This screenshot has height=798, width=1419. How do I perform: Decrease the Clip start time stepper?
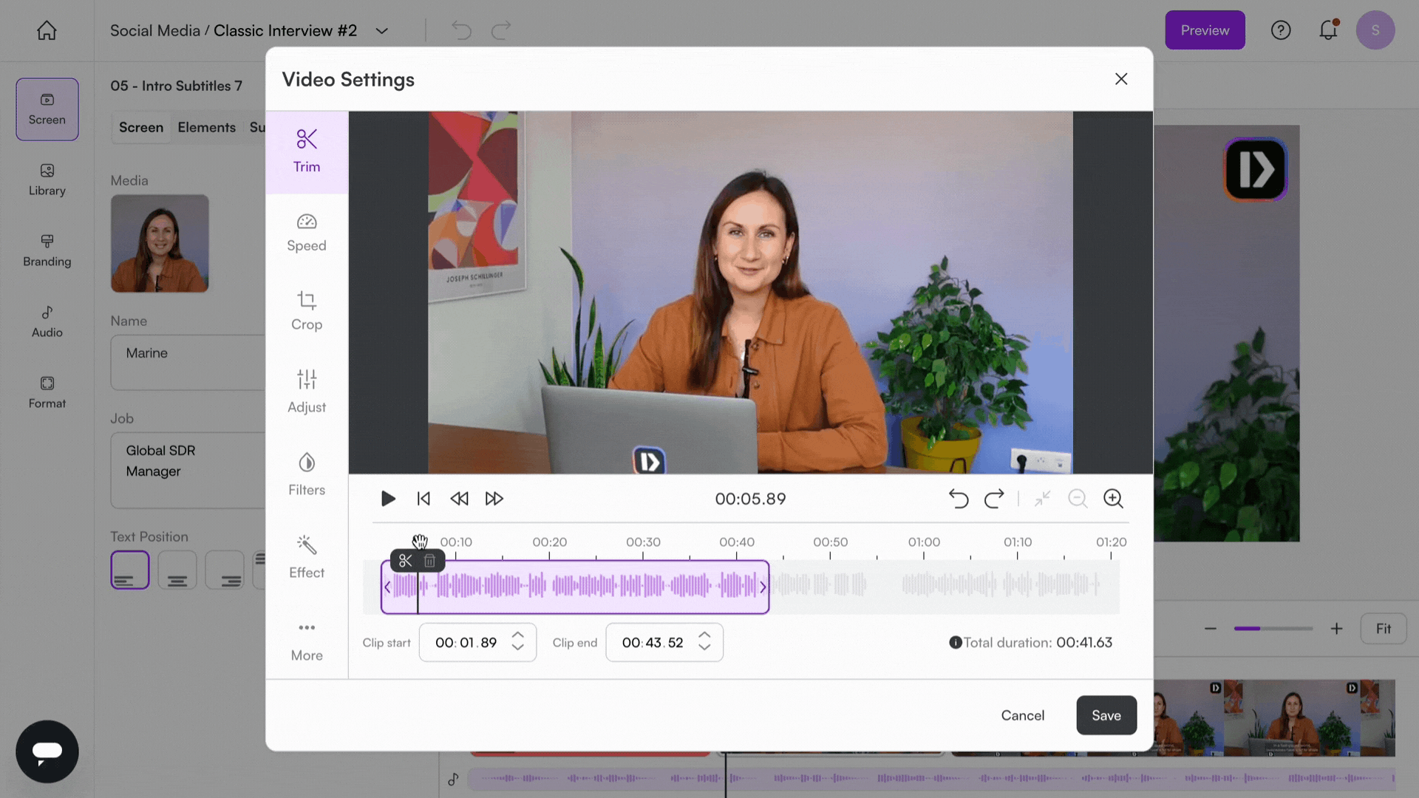click(518, 648)
